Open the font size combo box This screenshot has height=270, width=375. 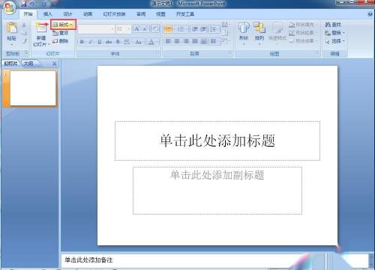click(x=123, y=29)
